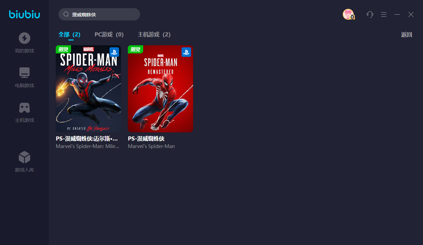Viewport: 423px width, 245px height.
Task: Open game library cube icon
Action: (24, 157)
